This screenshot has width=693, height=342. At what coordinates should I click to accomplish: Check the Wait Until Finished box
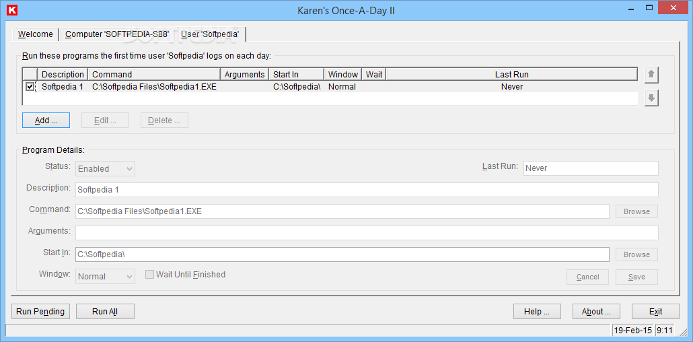tap(150, 274)
